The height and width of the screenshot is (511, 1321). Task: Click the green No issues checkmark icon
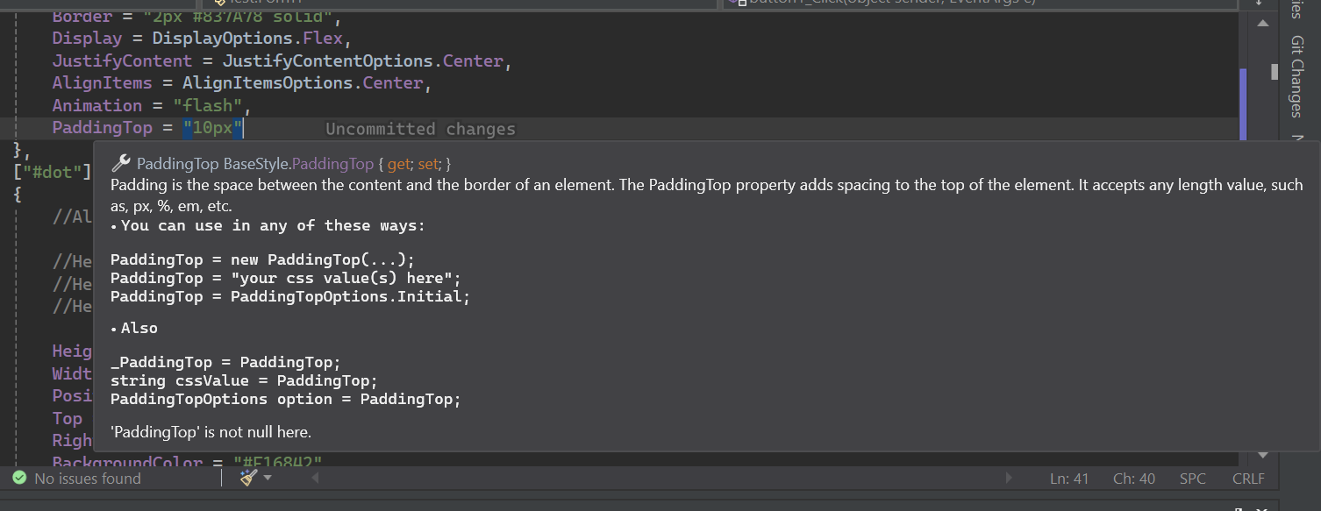pos(19,479)
